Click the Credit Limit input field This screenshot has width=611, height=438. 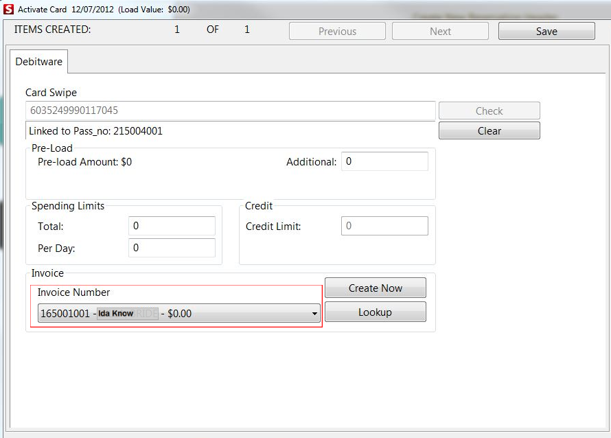(384, 226)
